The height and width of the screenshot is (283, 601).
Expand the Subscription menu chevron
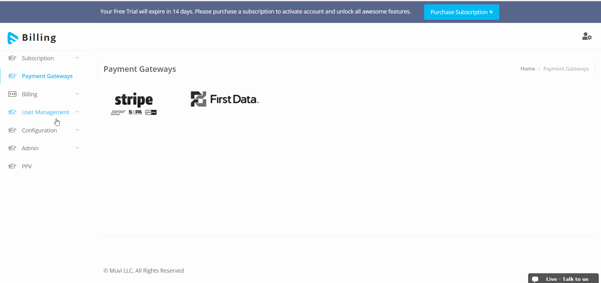[x=77, y=58]
